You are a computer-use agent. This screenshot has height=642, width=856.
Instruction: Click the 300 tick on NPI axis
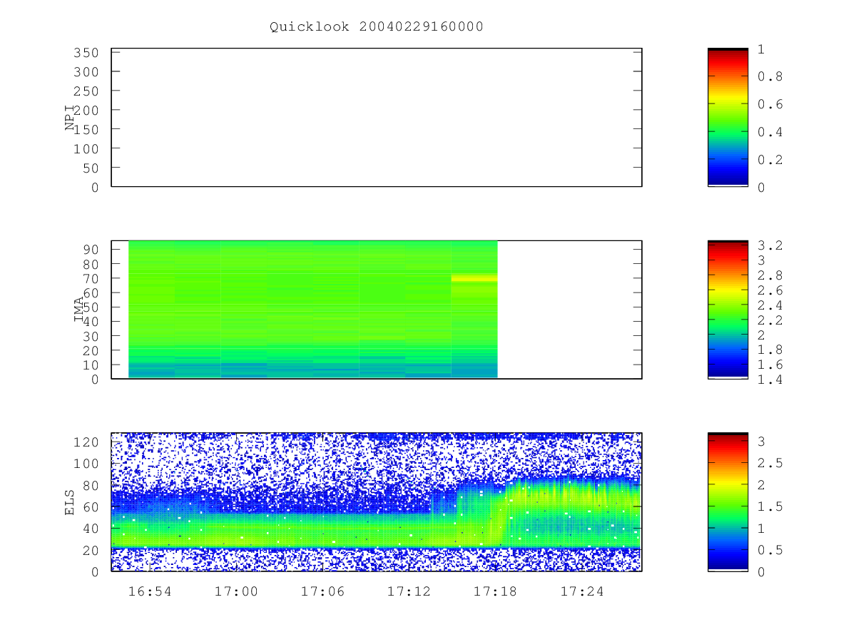click(x=85, y=72)
